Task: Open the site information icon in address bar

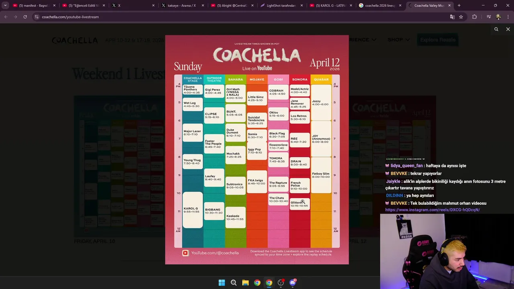Action: point(37,17)
